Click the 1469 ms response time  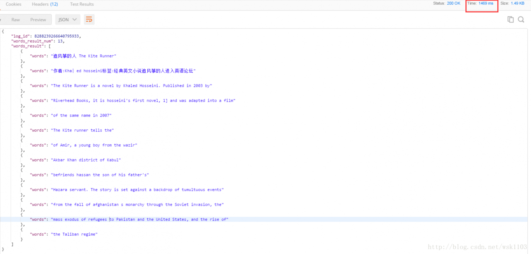(486, 3)
